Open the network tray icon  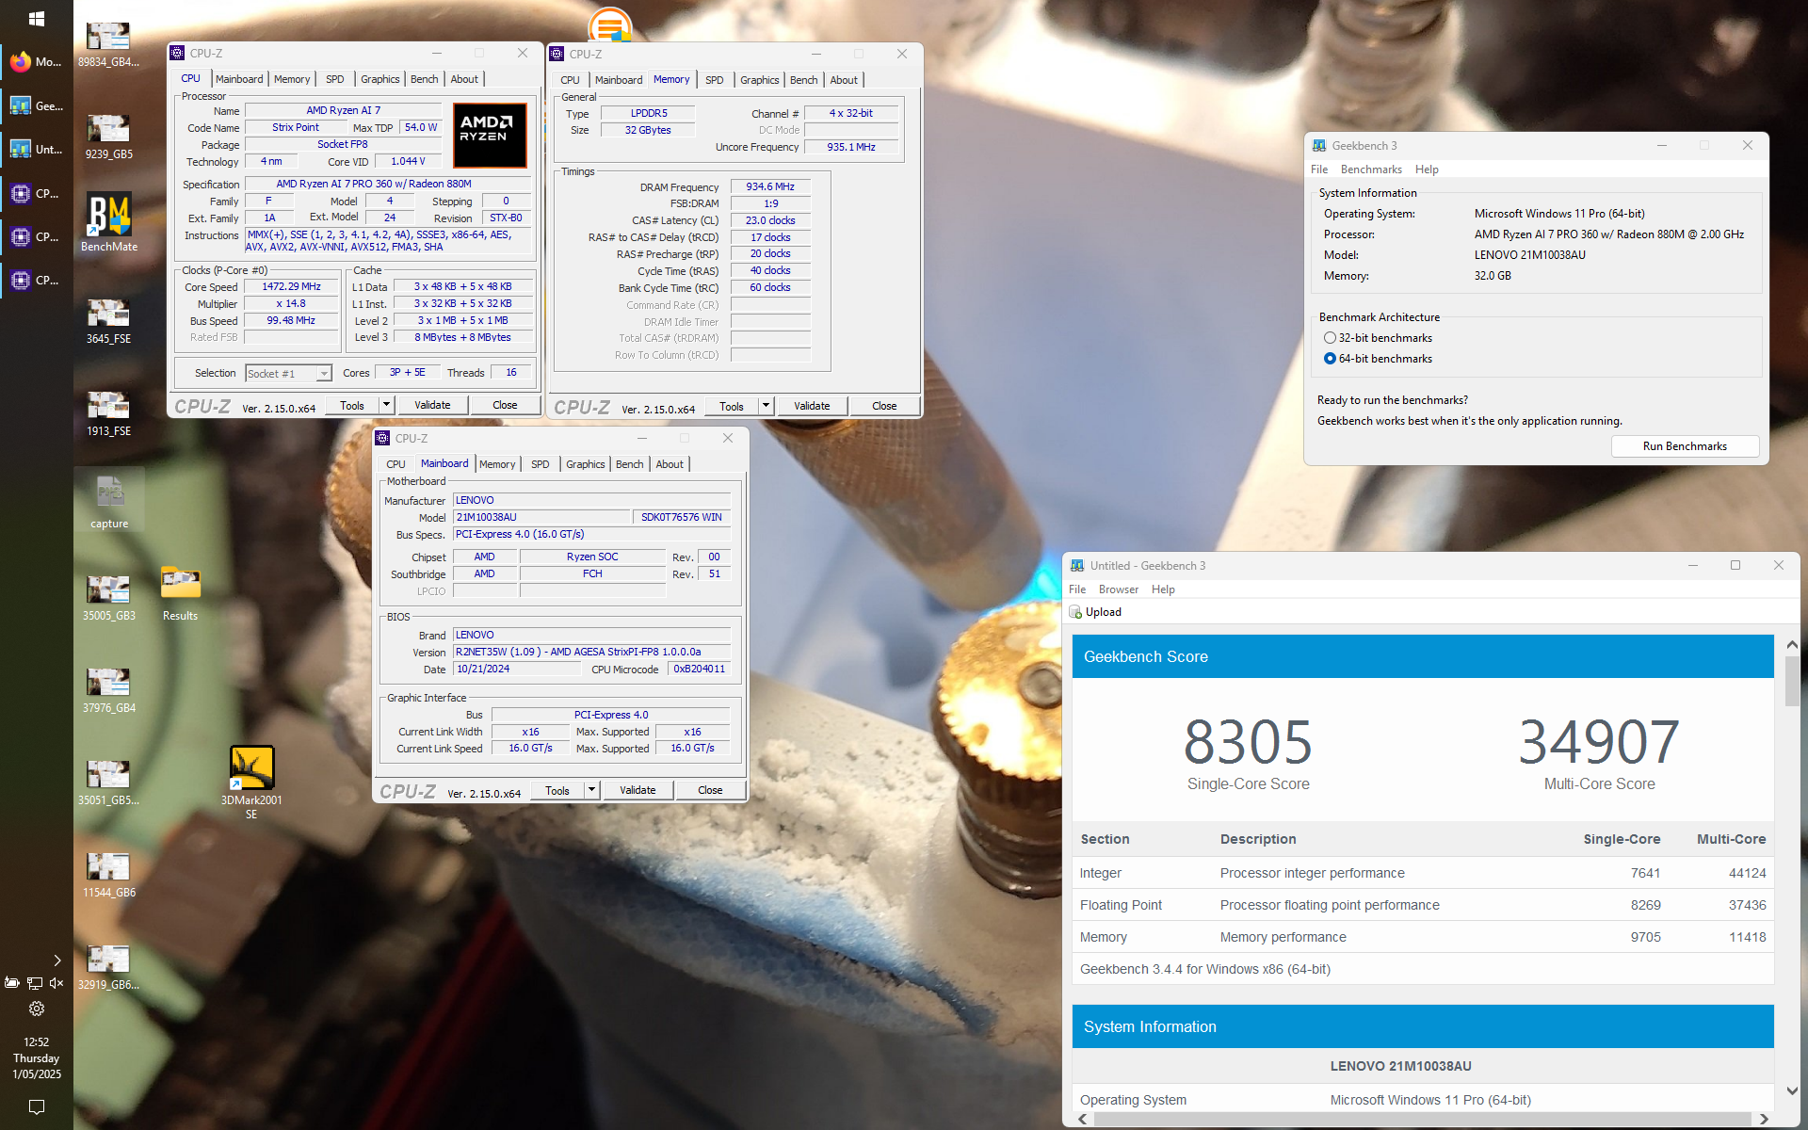pos(35,983)
